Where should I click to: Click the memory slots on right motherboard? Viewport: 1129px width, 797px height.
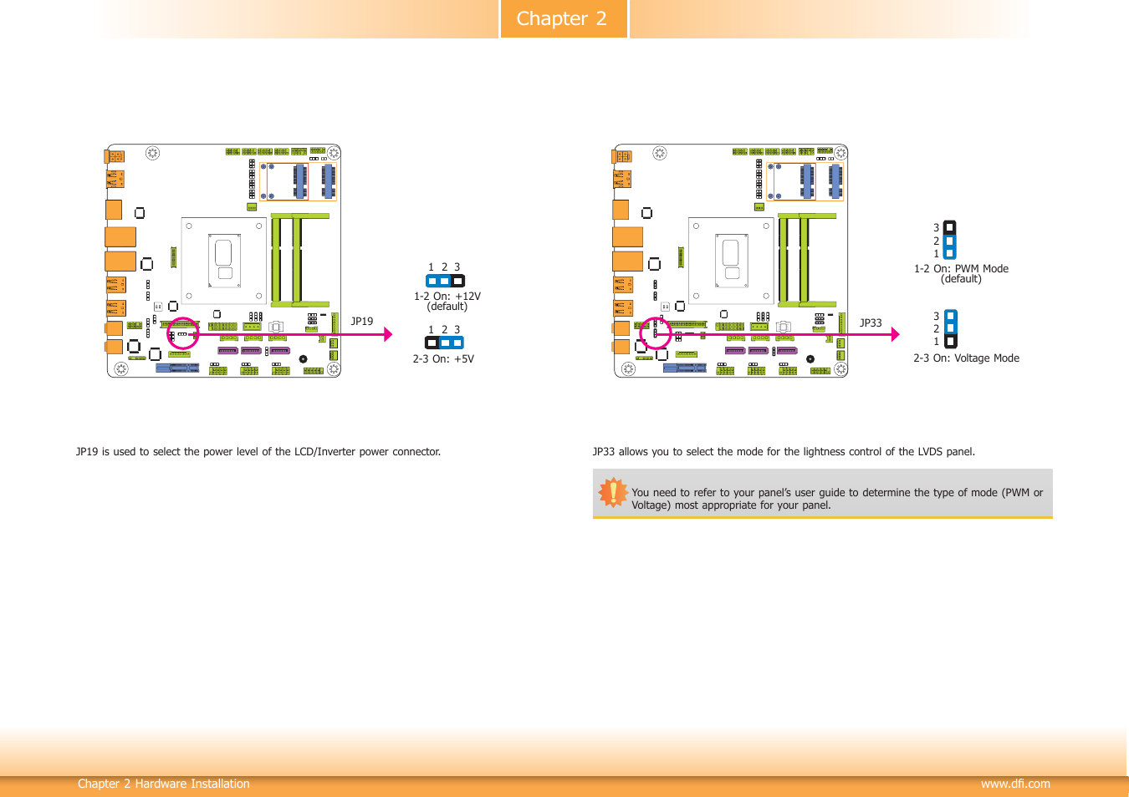point(806,260)
